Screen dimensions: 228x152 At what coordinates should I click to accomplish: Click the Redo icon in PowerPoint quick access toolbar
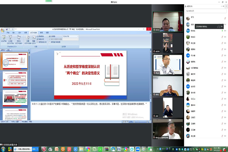12,29
